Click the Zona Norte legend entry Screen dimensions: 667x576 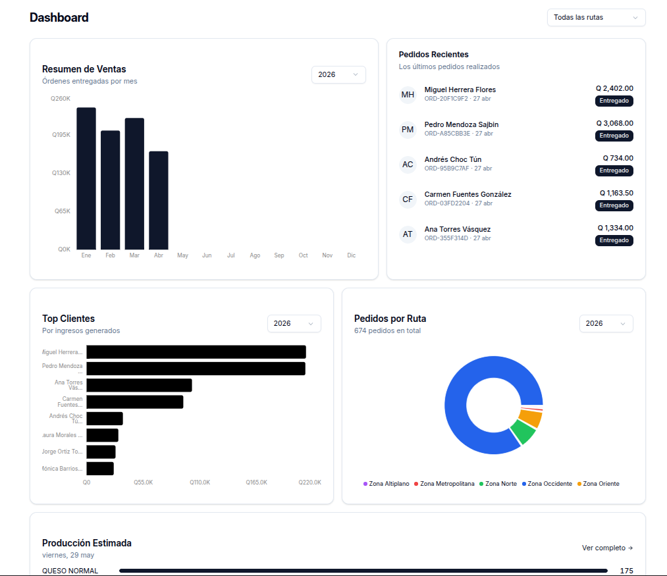tap(498, 484)
